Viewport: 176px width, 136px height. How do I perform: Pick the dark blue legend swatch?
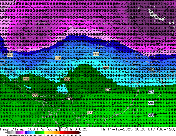(x=26, y=132)
